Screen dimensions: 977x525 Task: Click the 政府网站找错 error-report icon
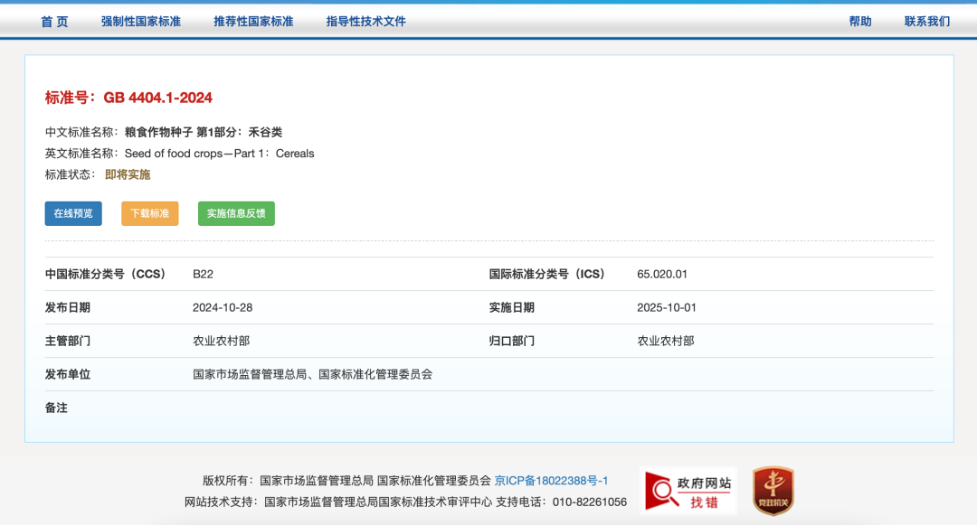[x=688, y=490]
